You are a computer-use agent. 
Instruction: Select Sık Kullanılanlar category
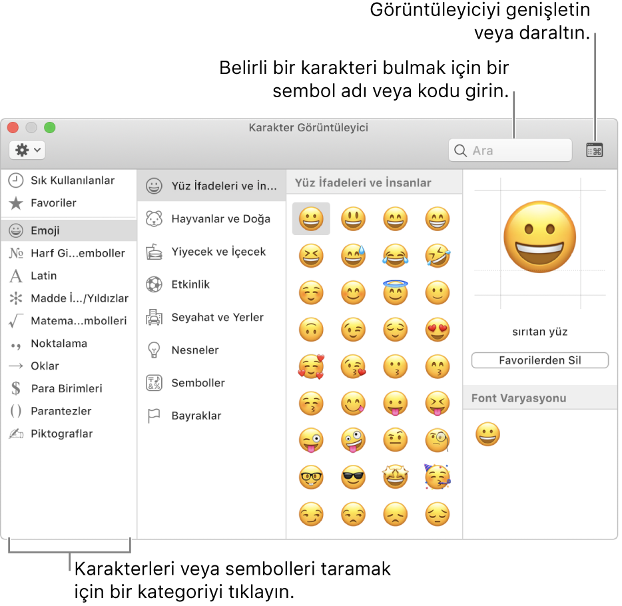(69, 180)
